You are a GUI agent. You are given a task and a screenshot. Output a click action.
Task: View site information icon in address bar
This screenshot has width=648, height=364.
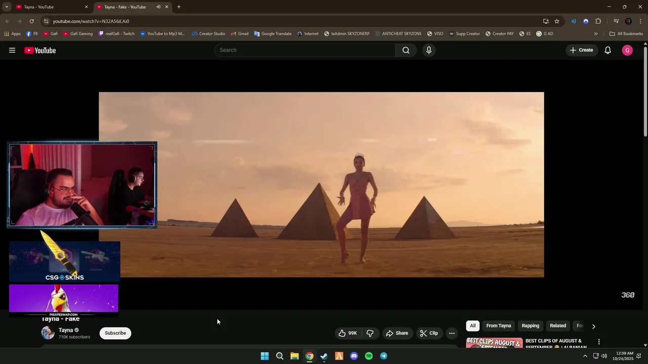[x=46, y=21]
